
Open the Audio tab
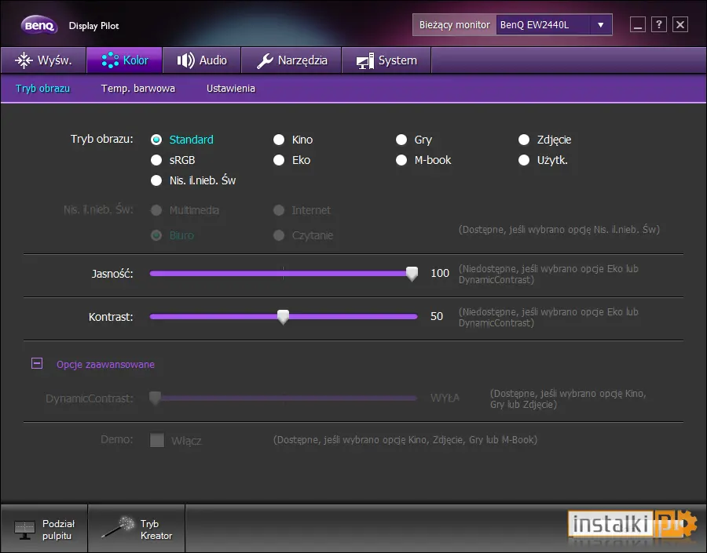(202, 60)
